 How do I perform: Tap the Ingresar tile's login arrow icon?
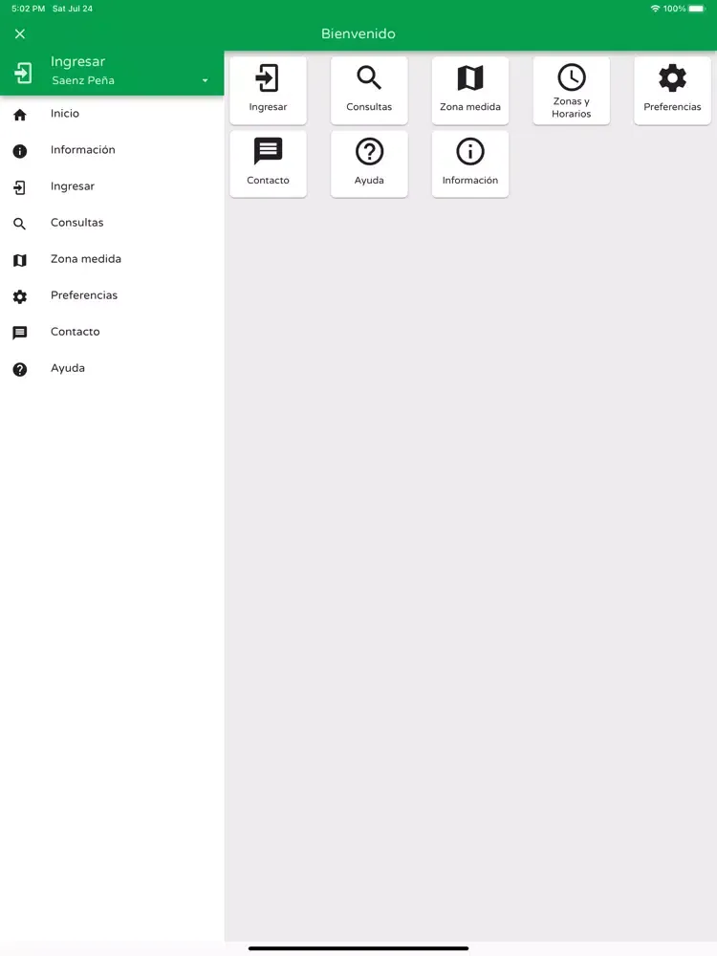coord(267,78)
